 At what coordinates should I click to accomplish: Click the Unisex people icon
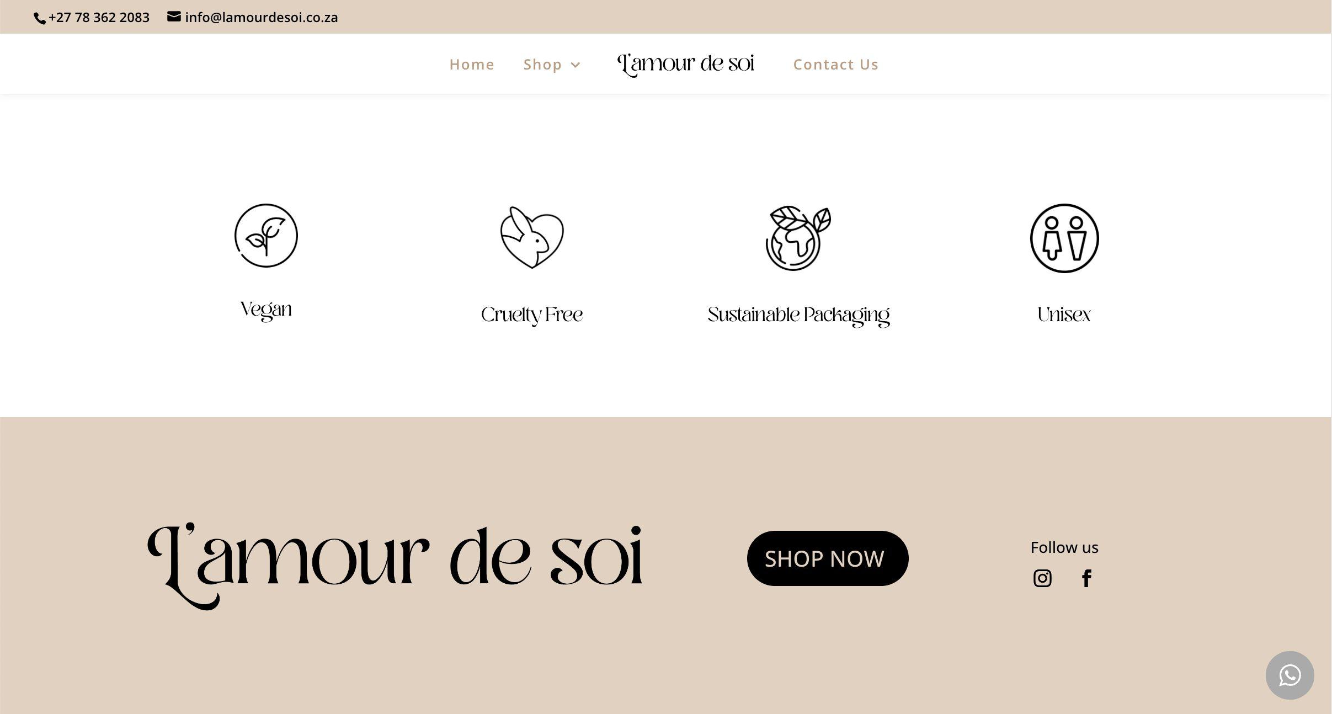(1064, 238)
